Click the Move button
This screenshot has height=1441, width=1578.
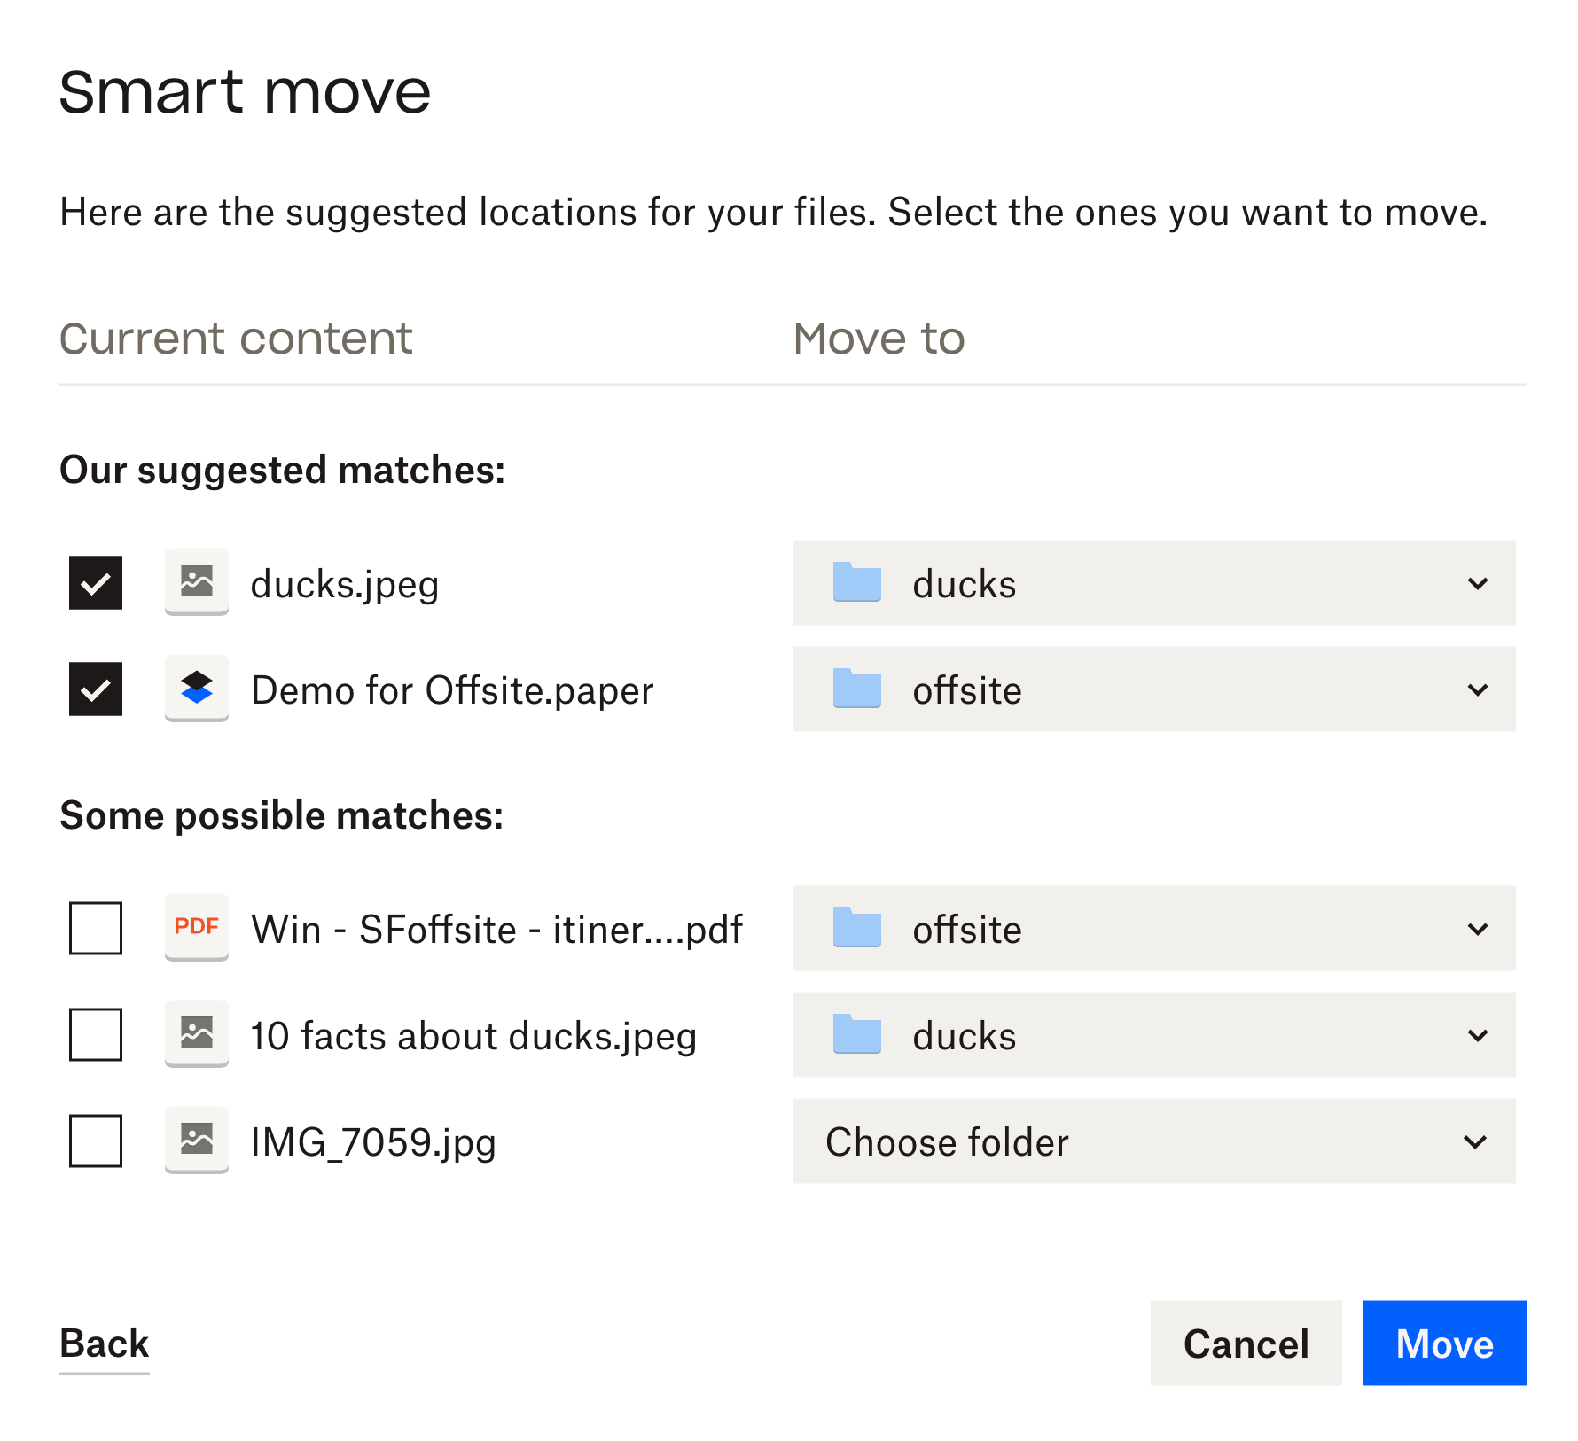(1443, 1343)
